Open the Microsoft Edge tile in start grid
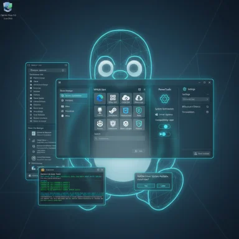The image size is (239, 239). (x=100, y=98)
